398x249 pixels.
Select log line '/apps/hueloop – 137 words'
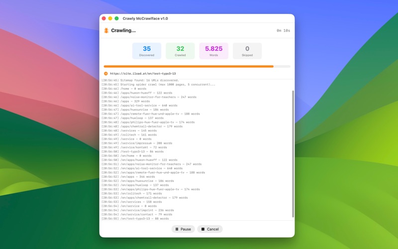click(132, 118)
